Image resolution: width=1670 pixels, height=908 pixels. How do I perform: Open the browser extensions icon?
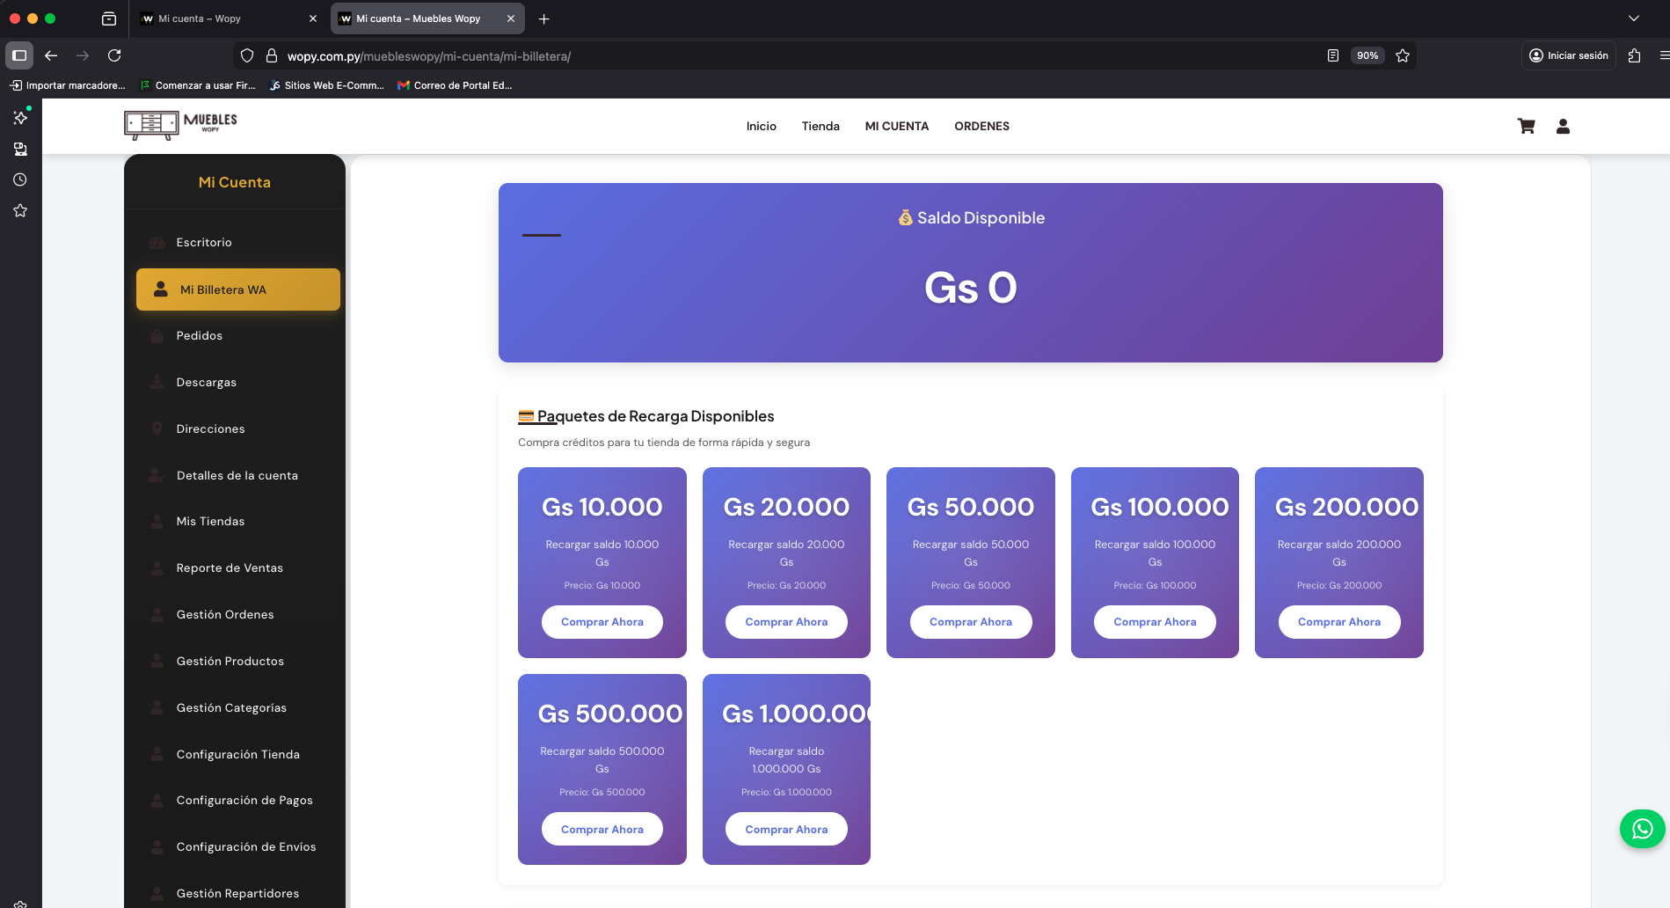click(1634, 55)
